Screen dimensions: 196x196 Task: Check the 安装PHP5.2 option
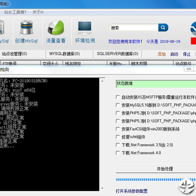click(x=118, y=113)
